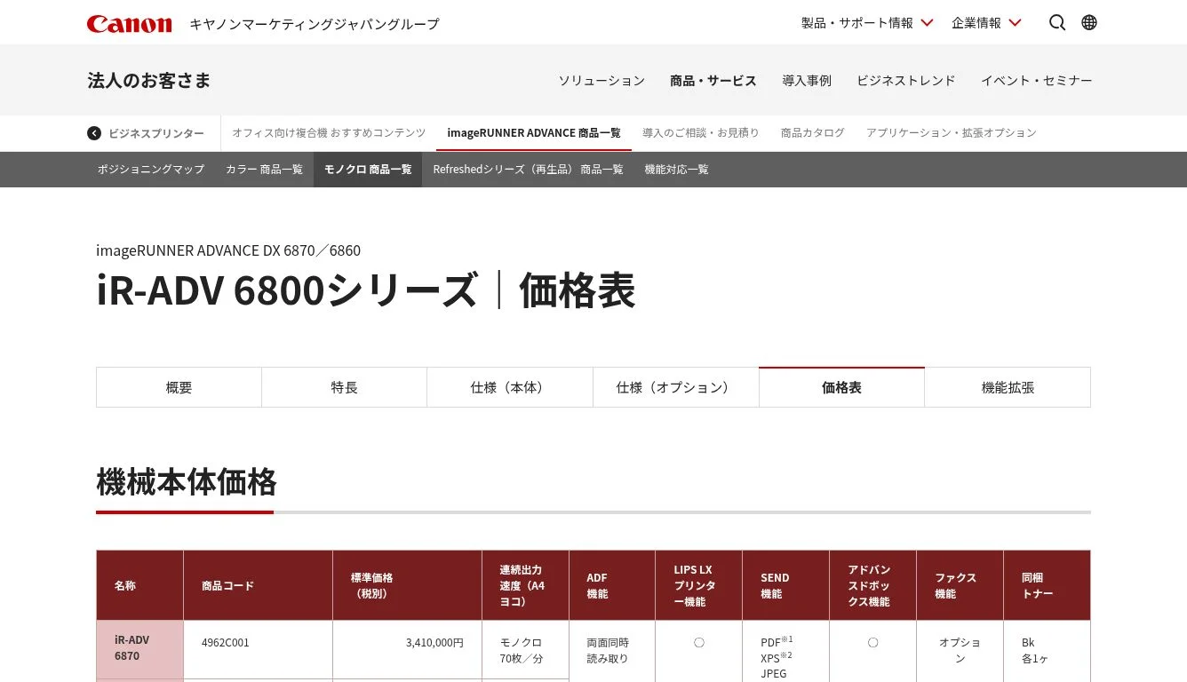1187x682 pixels.
Task: Open ソリューション menu
Action: point(601,81)
